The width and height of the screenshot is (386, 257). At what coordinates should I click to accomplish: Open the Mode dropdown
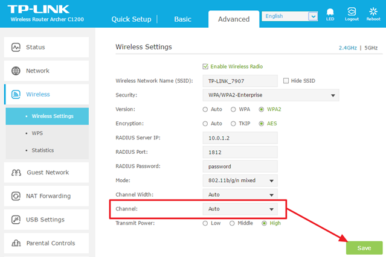coord(240,180)
